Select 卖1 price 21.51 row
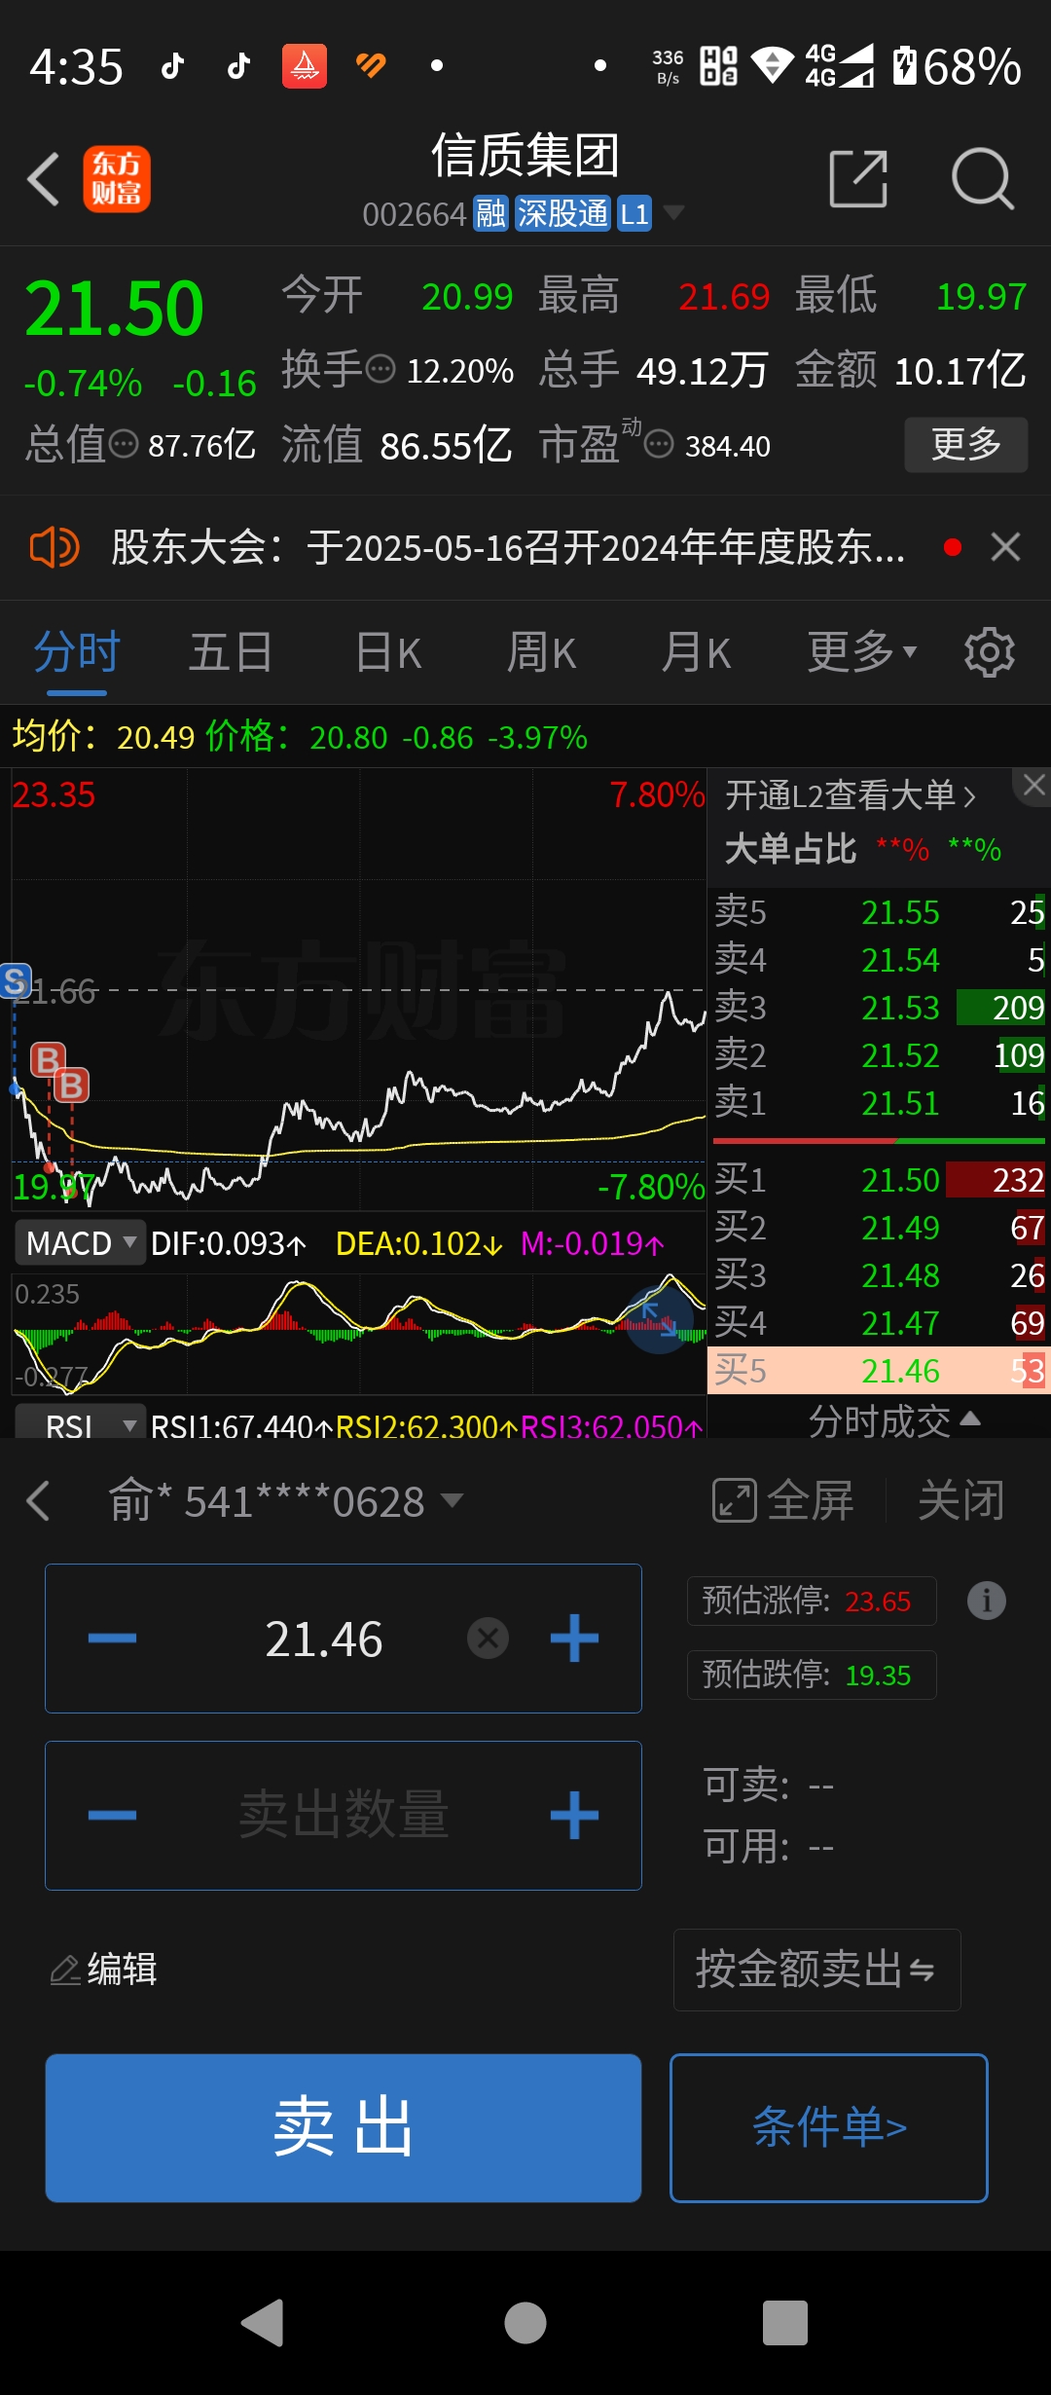The width and height of the screenshot is (1051, 2395). (879, 1103)
